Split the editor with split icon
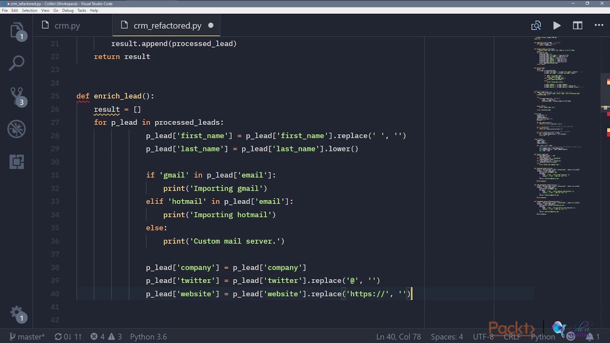610x343 pixels. (578, 26)
